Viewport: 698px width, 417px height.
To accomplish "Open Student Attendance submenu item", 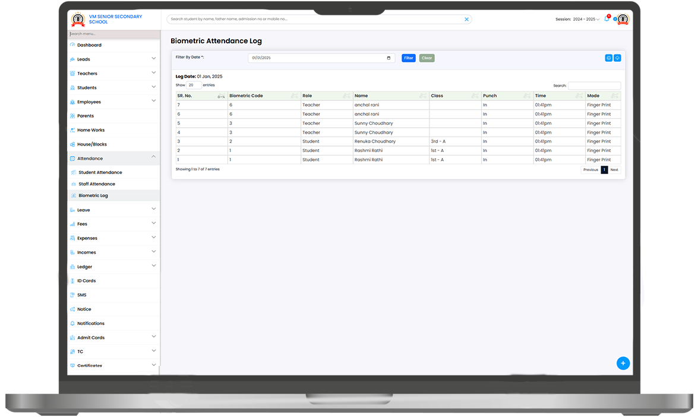I will [100, 172].
